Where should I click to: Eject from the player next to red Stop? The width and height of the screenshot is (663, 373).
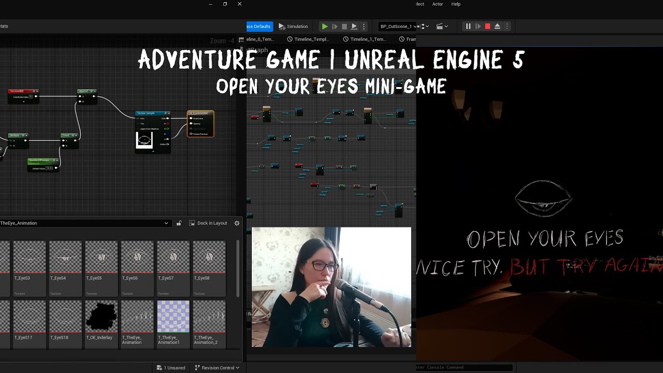[x=497, y=26]
